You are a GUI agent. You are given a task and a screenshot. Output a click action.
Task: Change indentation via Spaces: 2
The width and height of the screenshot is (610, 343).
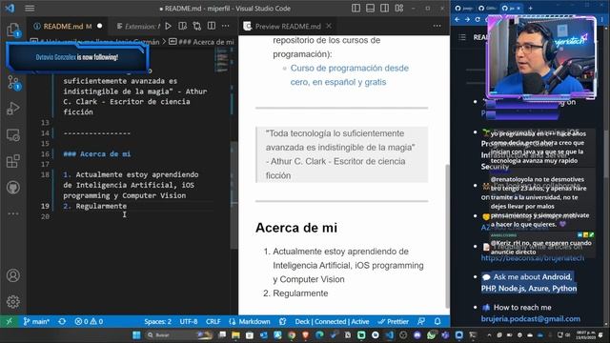pyautogui.click(x=157, y=321)
